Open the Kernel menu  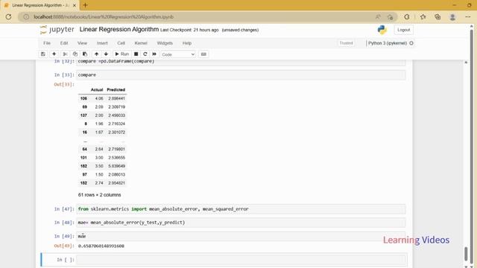(x=141, y=43)
